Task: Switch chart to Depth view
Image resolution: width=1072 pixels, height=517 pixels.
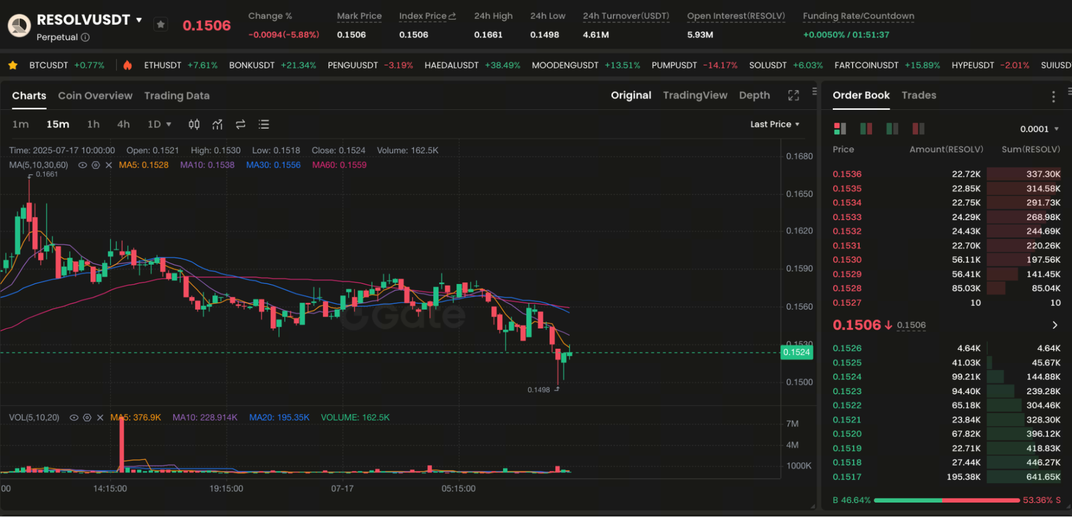Action: (754, 95)
